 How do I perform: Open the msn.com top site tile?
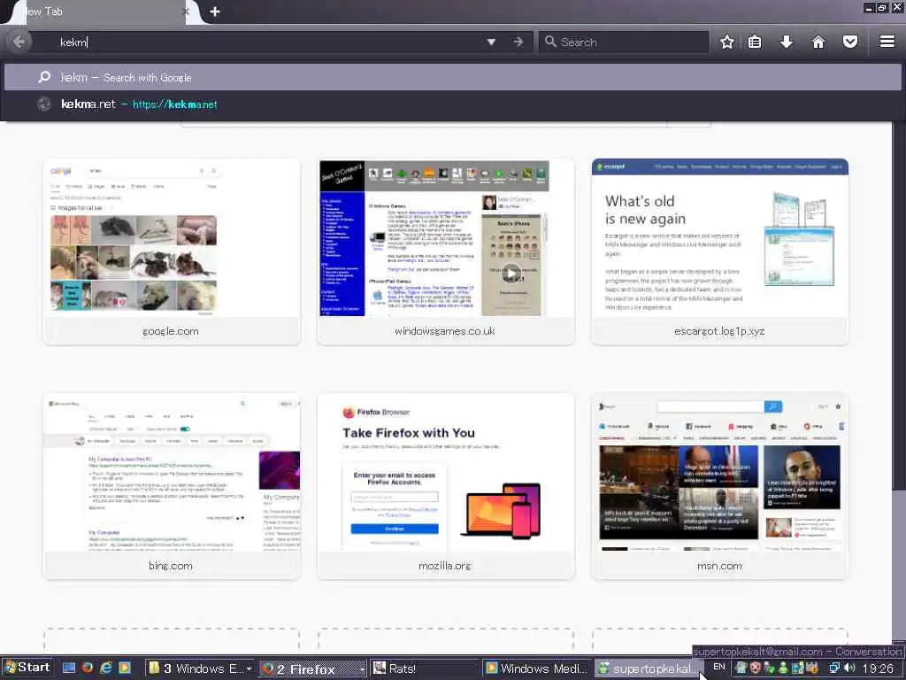720,486
